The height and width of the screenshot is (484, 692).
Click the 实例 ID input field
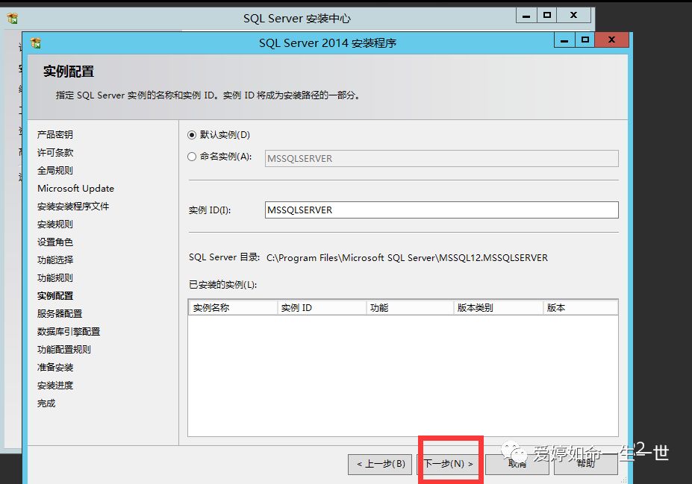pyautogui.click(x=441, y=210)
